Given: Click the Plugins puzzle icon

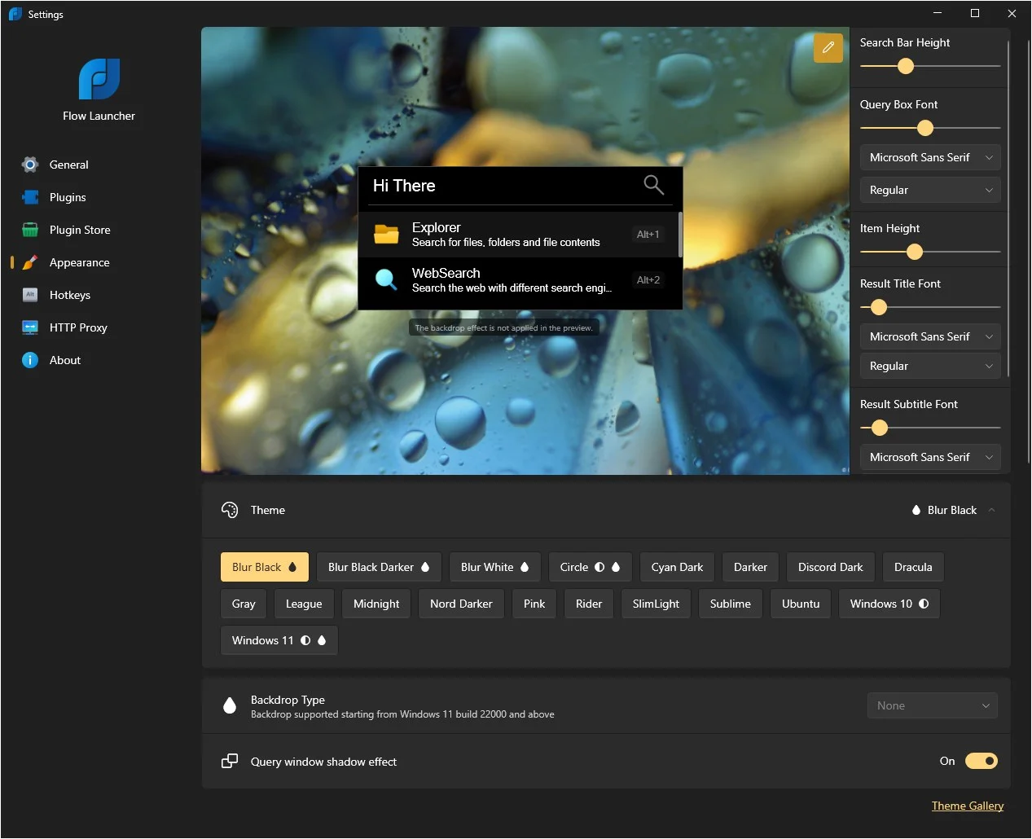Looking at the screenshot, I should click(30, 197).
